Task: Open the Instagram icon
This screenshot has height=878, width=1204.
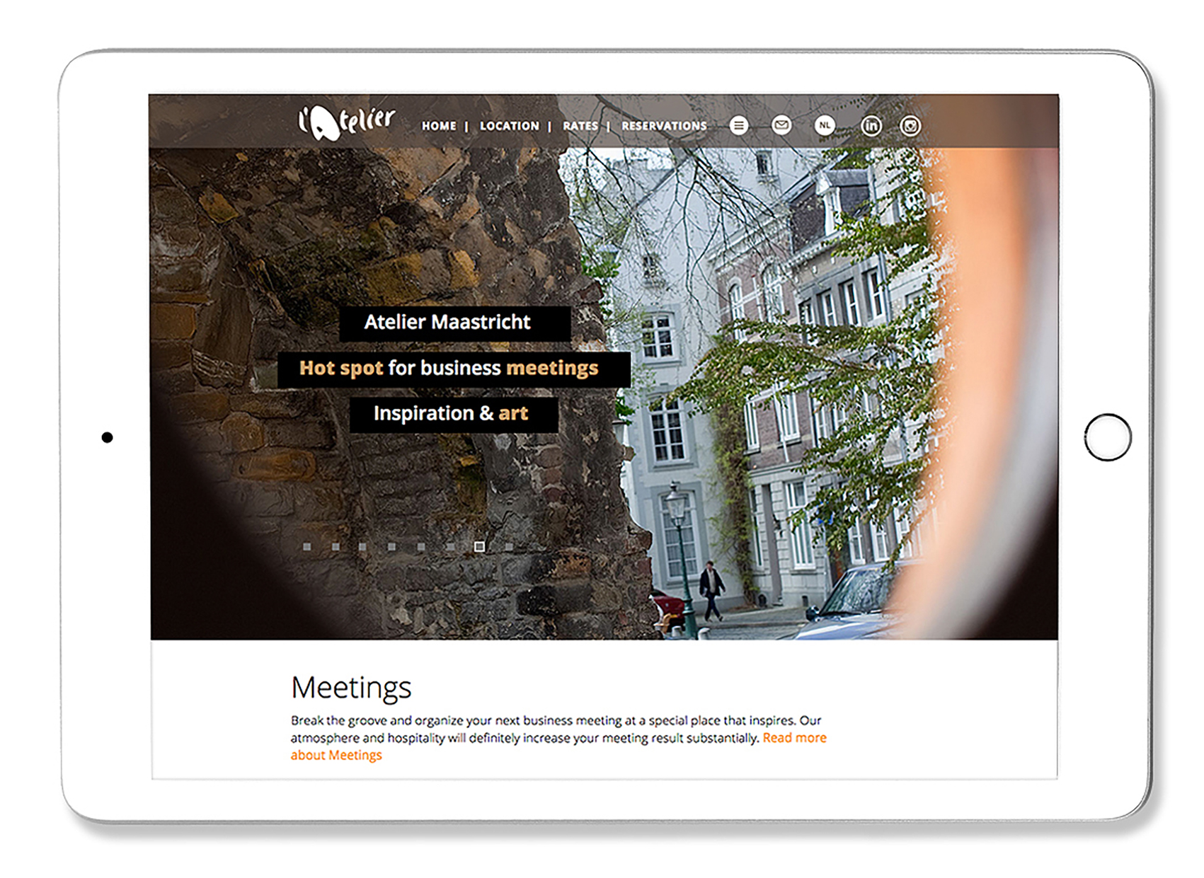Action: coord(910,126)
